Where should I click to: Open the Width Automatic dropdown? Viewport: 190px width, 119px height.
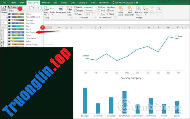(95, 7)
